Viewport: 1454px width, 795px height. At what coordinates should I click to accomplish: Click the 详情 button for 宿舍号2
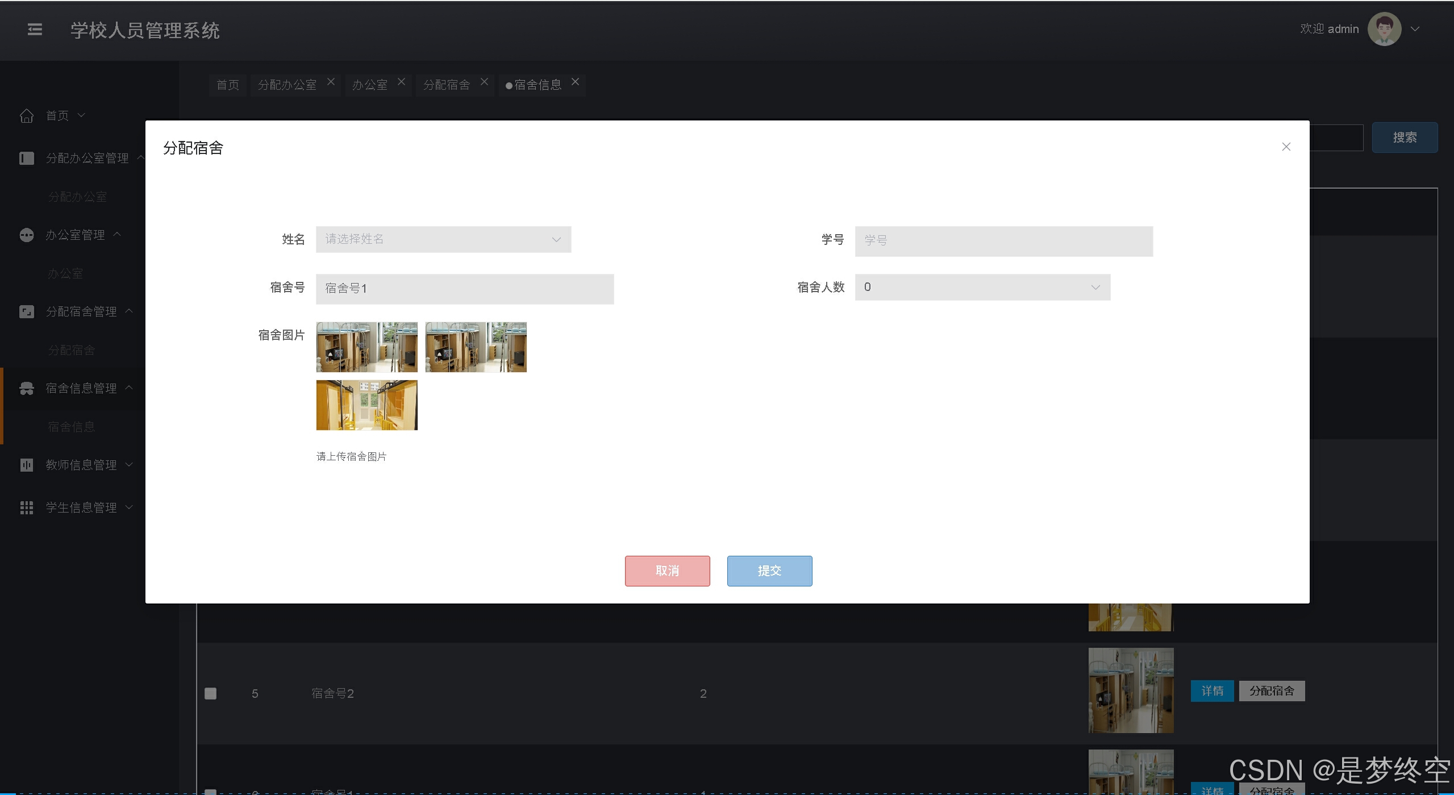pyautogui.click(x=1211, y=691)
